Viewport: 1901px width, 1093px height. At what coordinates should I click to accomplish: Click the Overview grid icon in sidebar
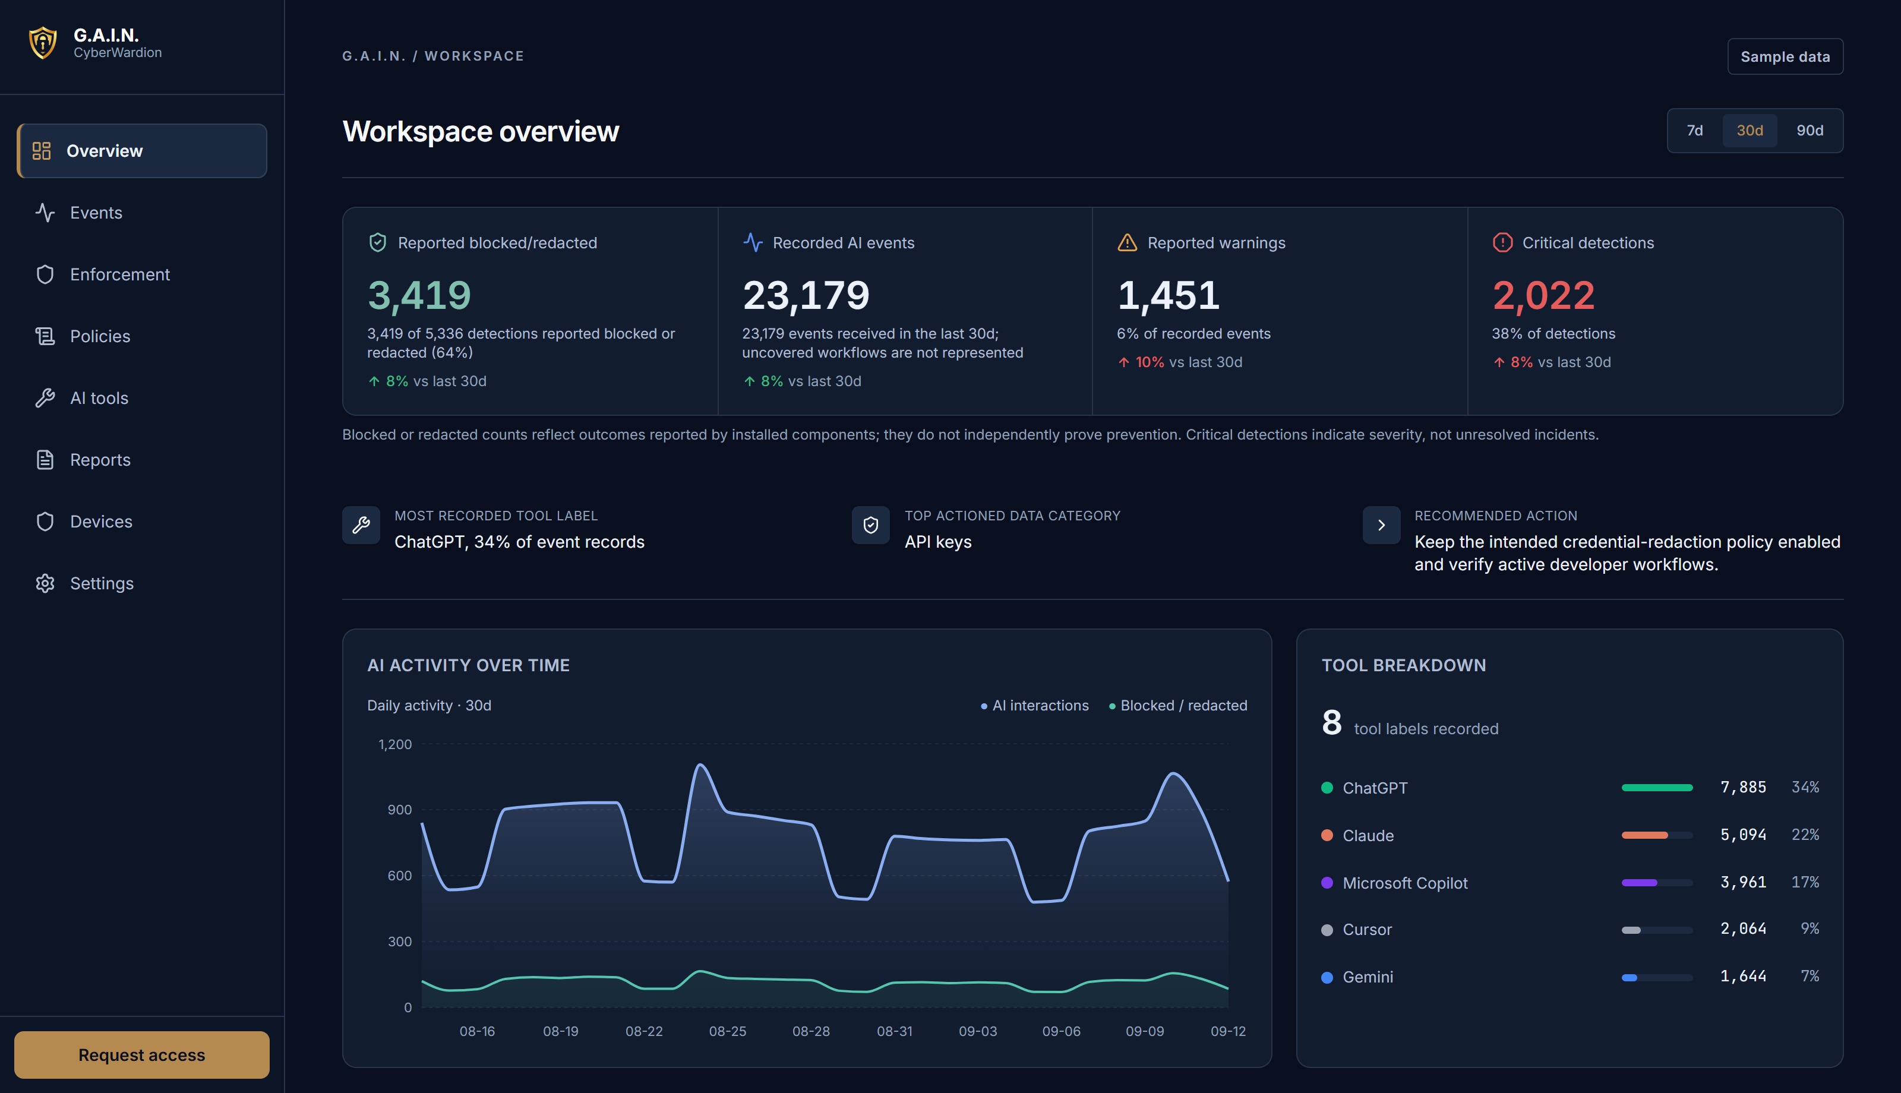click(41, 151)
